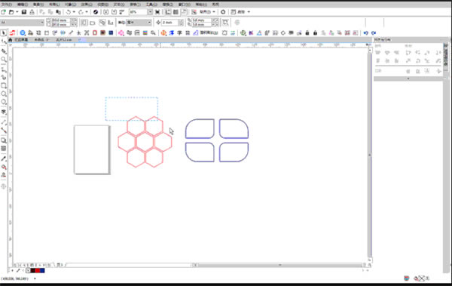The image size is (452, 286).
Task: Pick the red swatch in document palette
Action: point(38,270)
